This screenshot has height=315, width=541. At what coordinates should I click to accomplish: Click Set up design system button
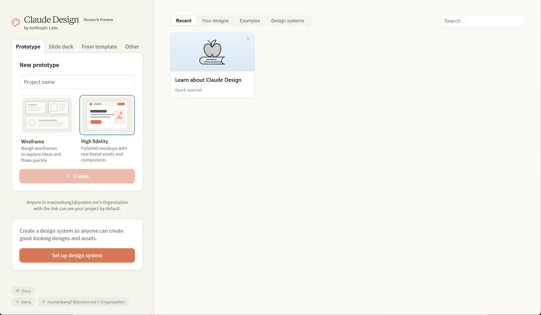click(x=77, y=255)
